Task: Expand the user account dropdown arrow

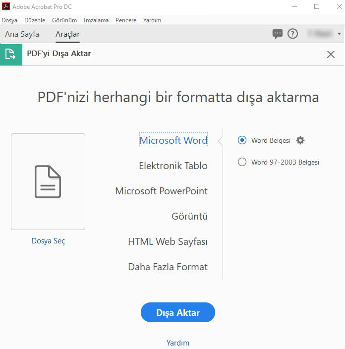Action: [339, 34]
